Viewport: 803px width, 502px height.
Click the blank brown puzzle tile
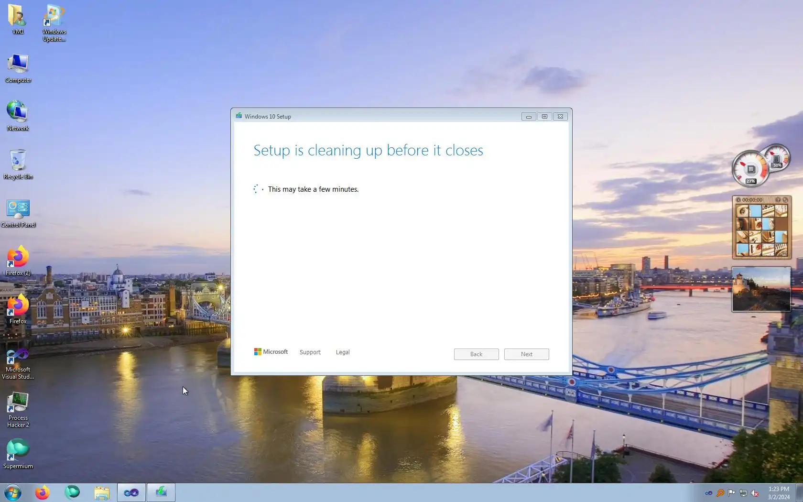point(781,224)
